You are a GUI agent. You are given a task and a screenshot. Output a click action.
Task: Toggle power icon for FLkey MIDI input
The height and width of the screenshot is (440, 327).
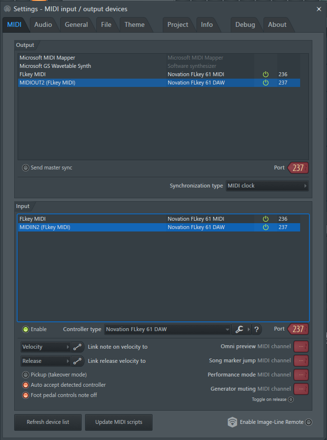(x=265, y=219)
